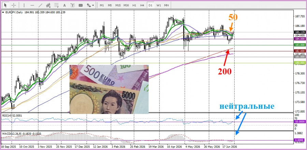Click the 3 Feb 2026 date label
This screenshot has height=150, width=307.
[118, 146]
